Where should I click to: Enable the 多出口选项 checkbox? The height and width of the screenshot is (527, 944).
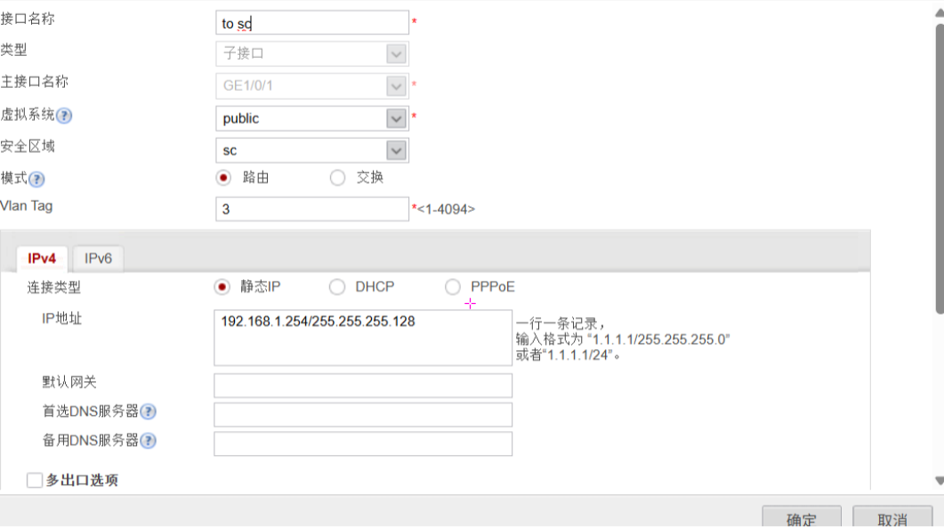[x=35, y=480]
